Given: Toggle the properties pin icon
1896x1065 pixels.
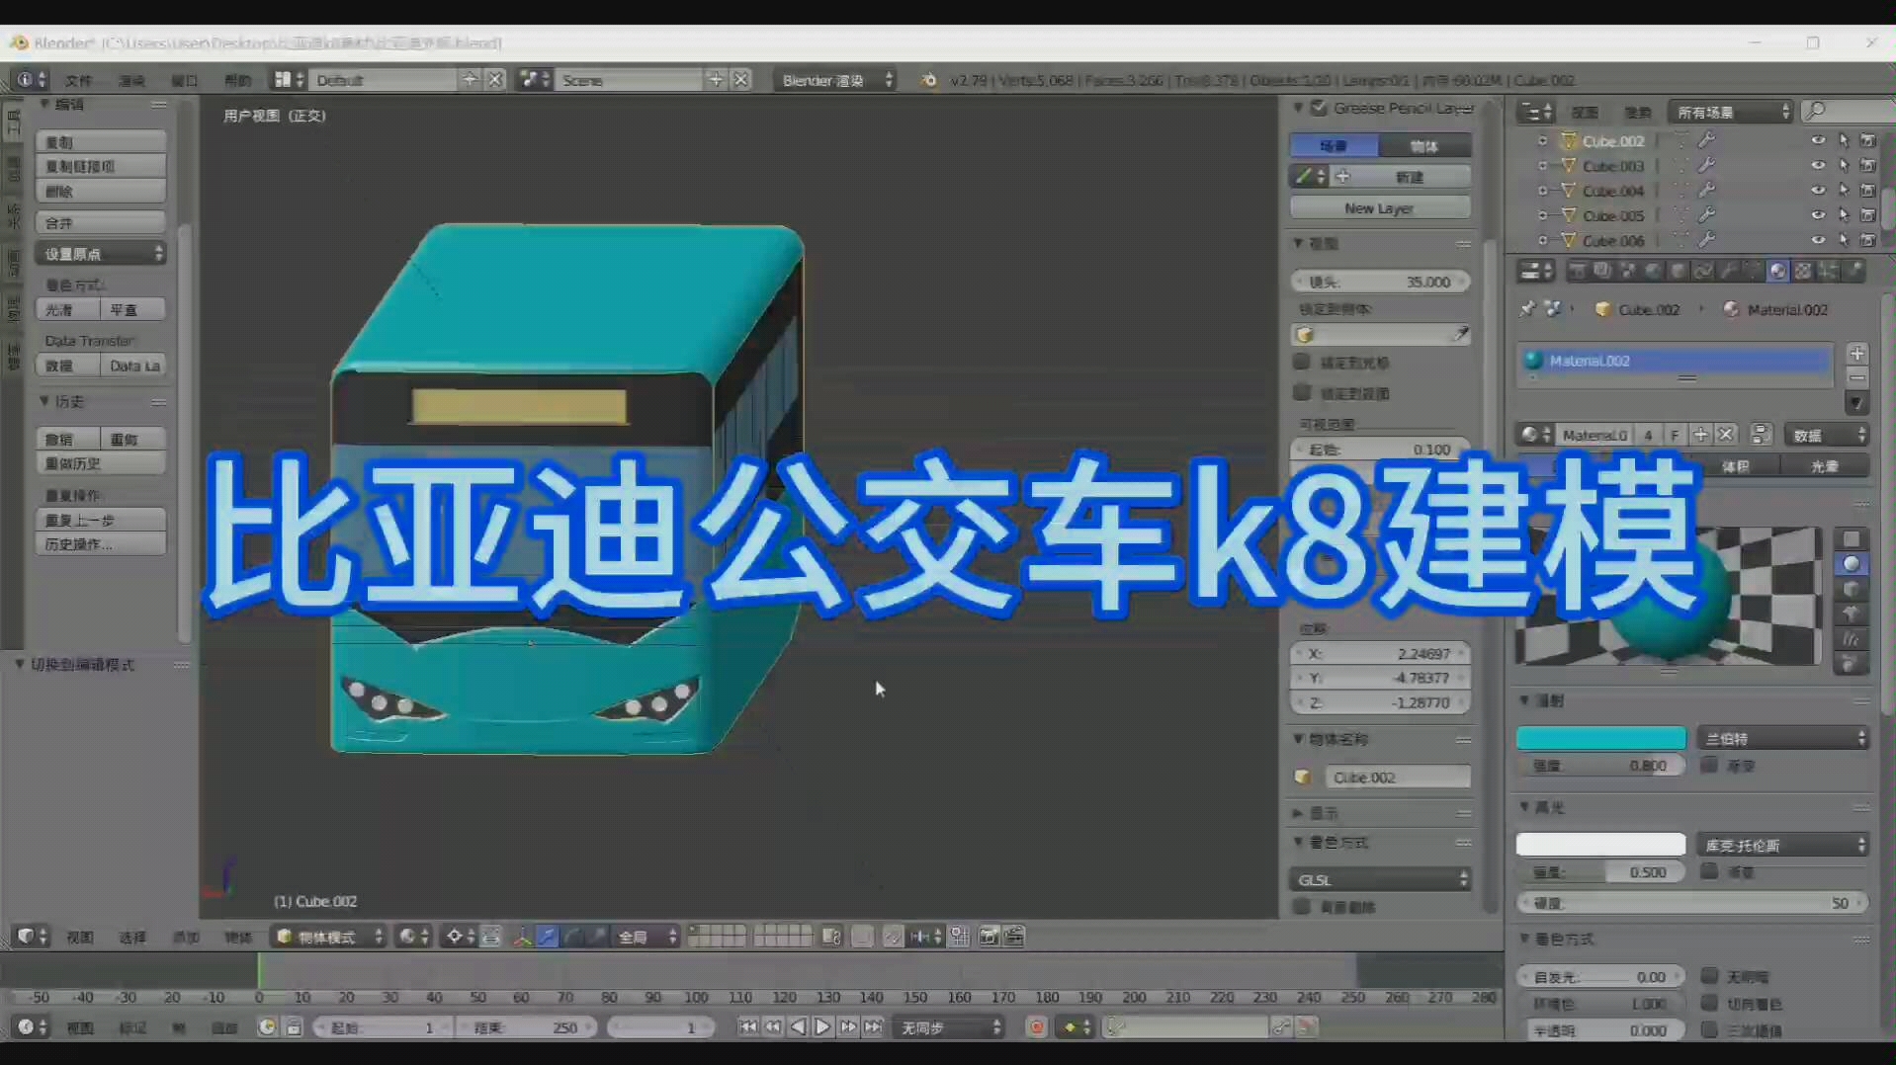Looking at the screenshot, I should point(1528,309).
